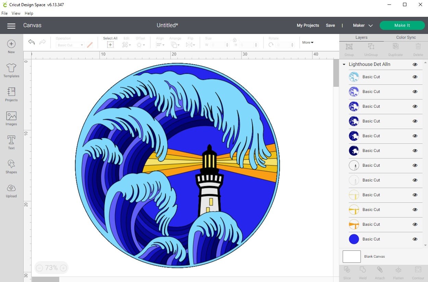428x282 pixels.
Task: Open the More toolbar dropdown
Action: coord(307,42)
